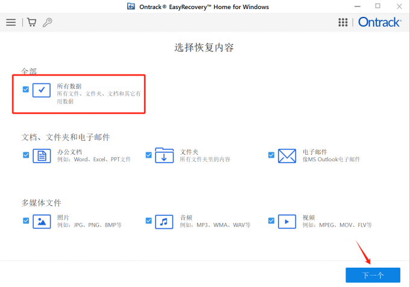Screen dimensions: 410x287
Task: Click the 文档、文件夹和电子邮件 section heading
Action: coord(65,137)
